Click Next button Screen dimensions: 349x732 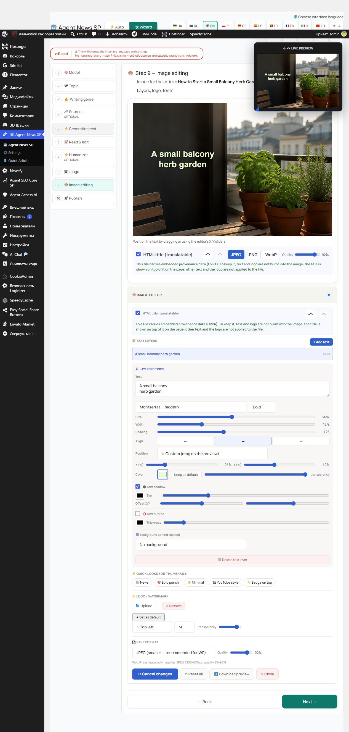pyautogui.click(x=310, y=702)
